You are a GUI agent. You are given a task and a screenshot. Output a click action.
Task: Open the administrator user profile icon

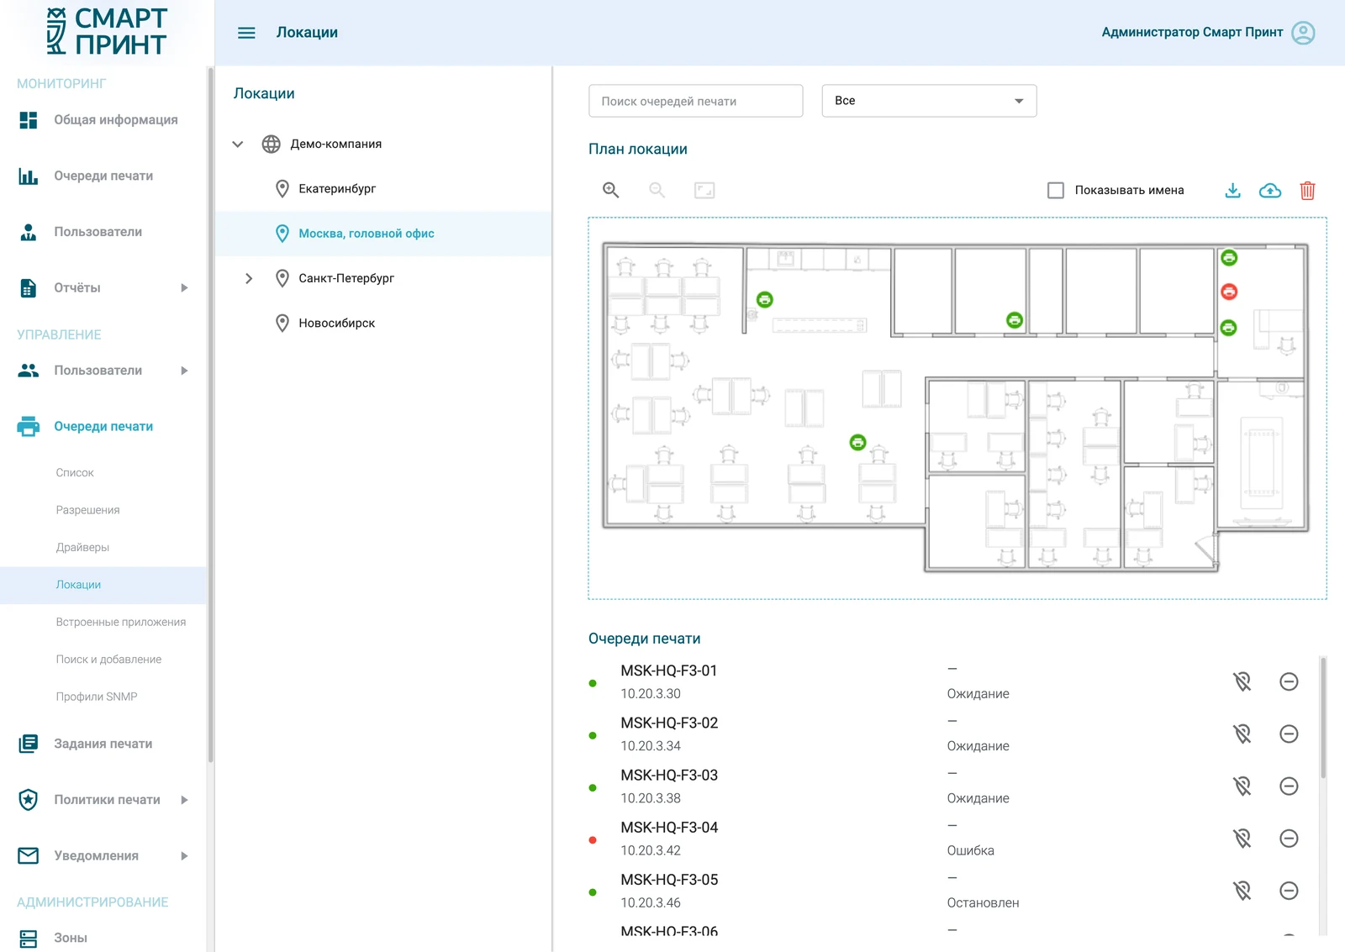tap(1303, 33)
